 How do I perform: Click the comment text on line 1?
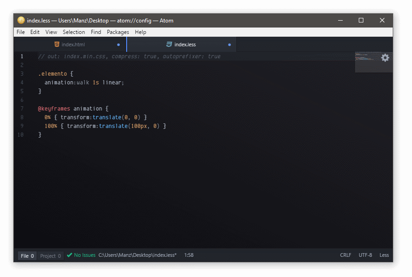129,56
